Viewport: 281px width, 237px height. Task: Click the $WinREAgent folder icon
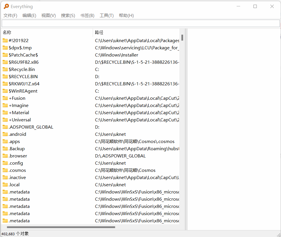point(5,91)
